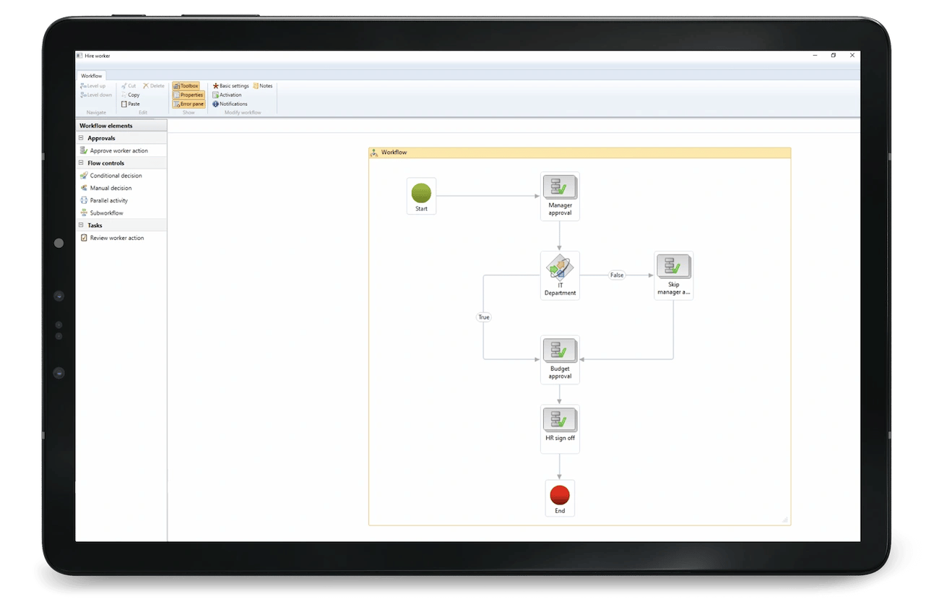Open the Workflow ribbon tab
The image size is (939, 615).
click(92, 76)
